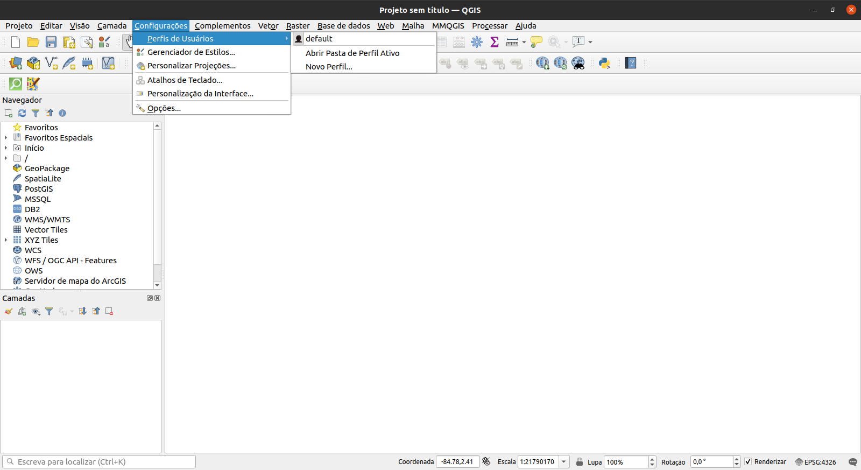The width and height of the screenshot is (861, 470).
Task: Open the Escala dropdown arrow
Action: coord(564,462)
